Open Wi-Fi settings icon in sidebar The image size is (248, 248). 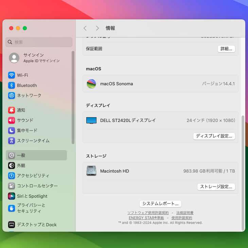[12, 75]
